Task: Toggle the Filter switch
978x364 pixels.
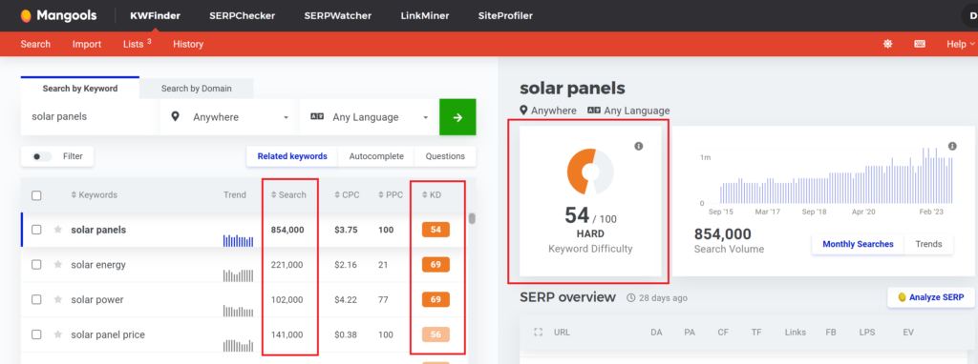Action: (42, 157)
